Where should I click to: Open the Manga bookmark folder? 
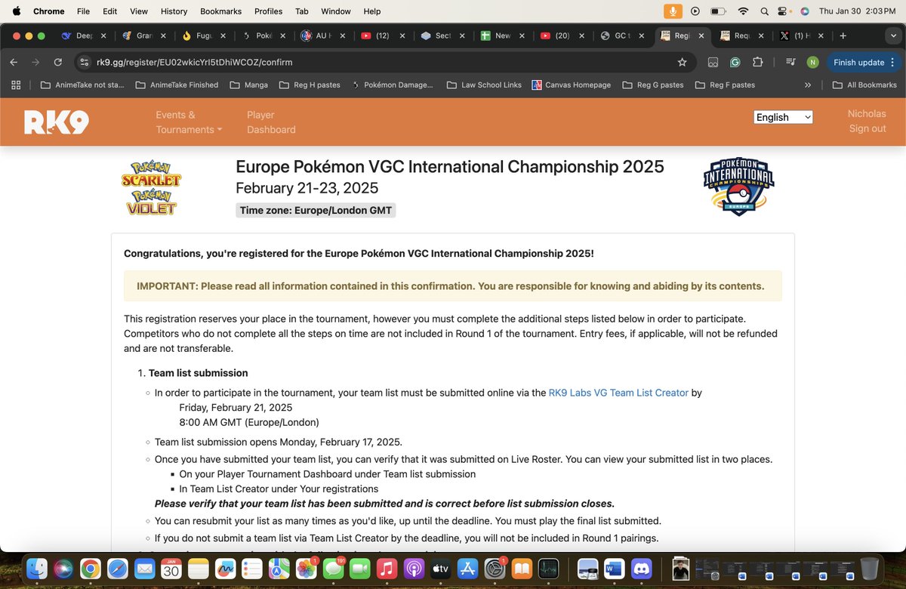[248, 85]
